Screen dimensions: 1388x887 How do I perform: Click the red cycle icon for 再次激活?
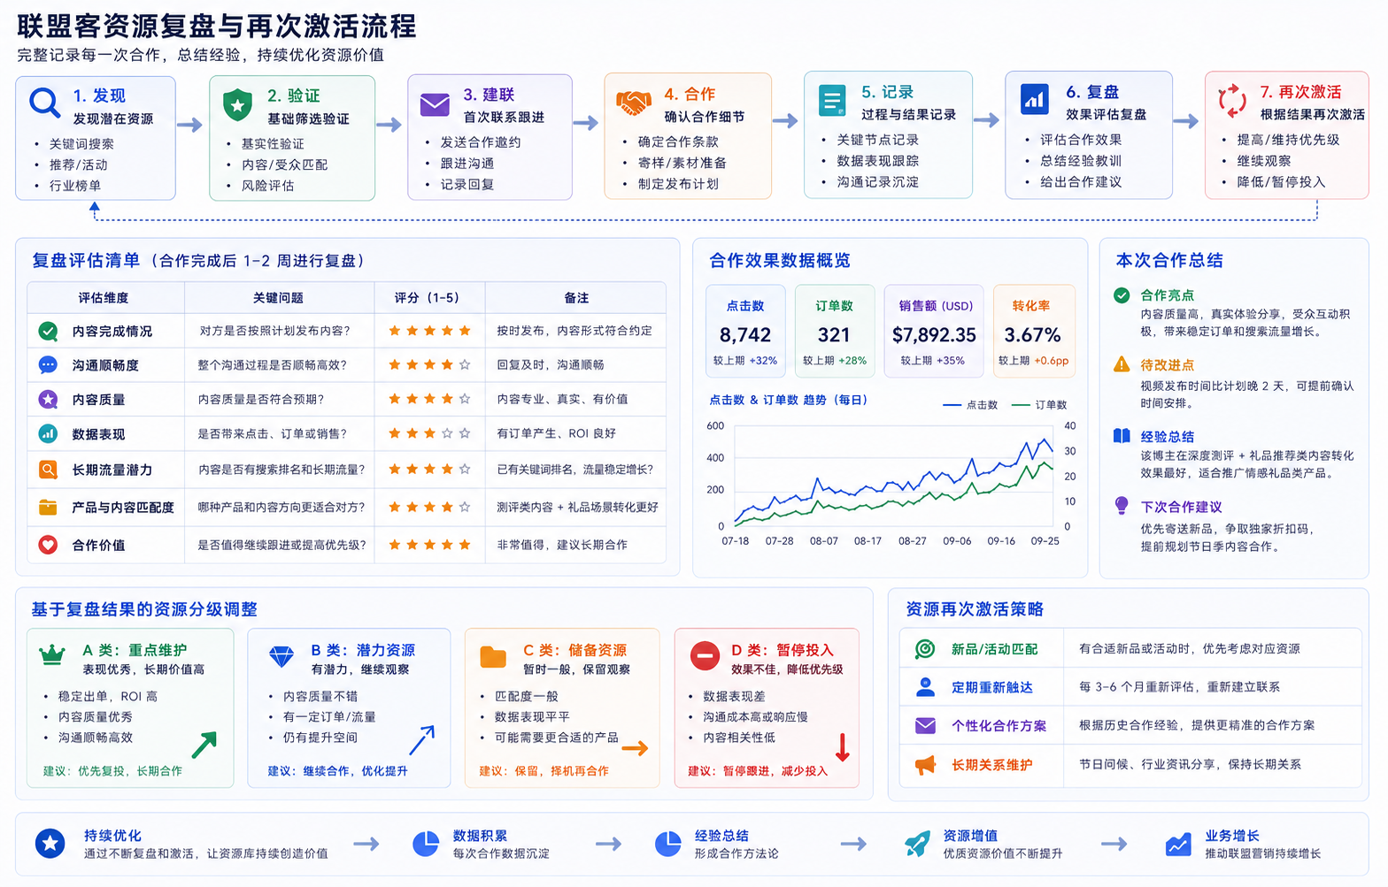1232,101
